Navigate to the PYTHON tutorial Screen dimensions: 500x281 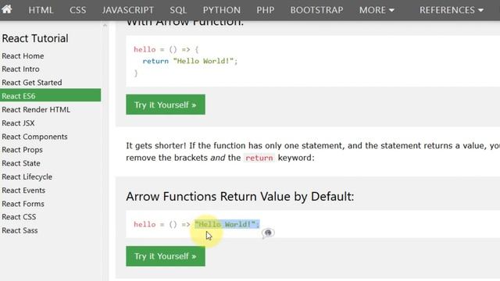click(222, 10)
